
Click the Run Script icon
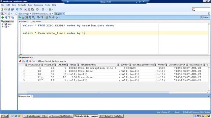coord(23,17)
